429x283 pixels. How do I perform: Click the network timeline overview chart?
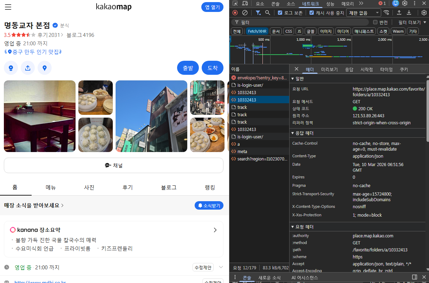tap(329, 50)
